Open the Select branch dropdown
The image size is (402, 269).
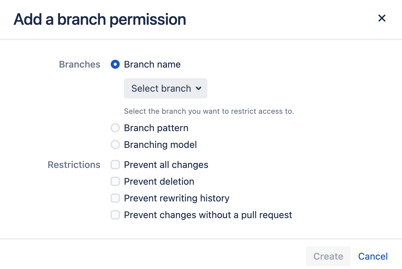(165, 88)
